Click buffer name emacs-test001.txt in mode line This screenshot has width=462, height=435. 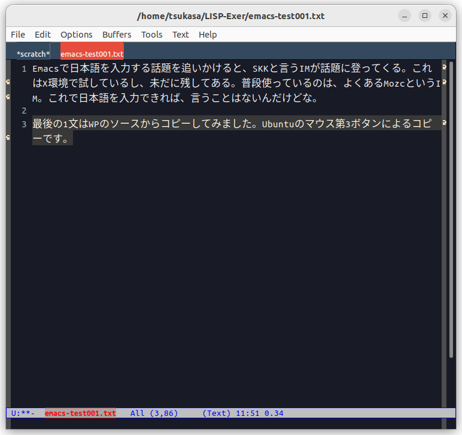pyautogui.click(x=80, y=413)
